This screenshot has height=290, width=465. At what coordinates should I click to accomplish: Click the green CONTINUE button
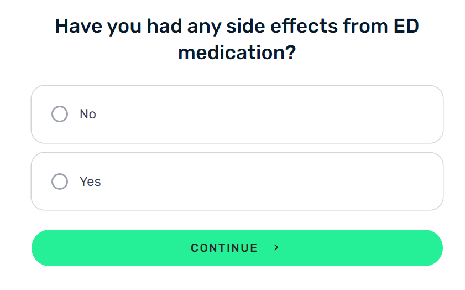coord(237,248)
